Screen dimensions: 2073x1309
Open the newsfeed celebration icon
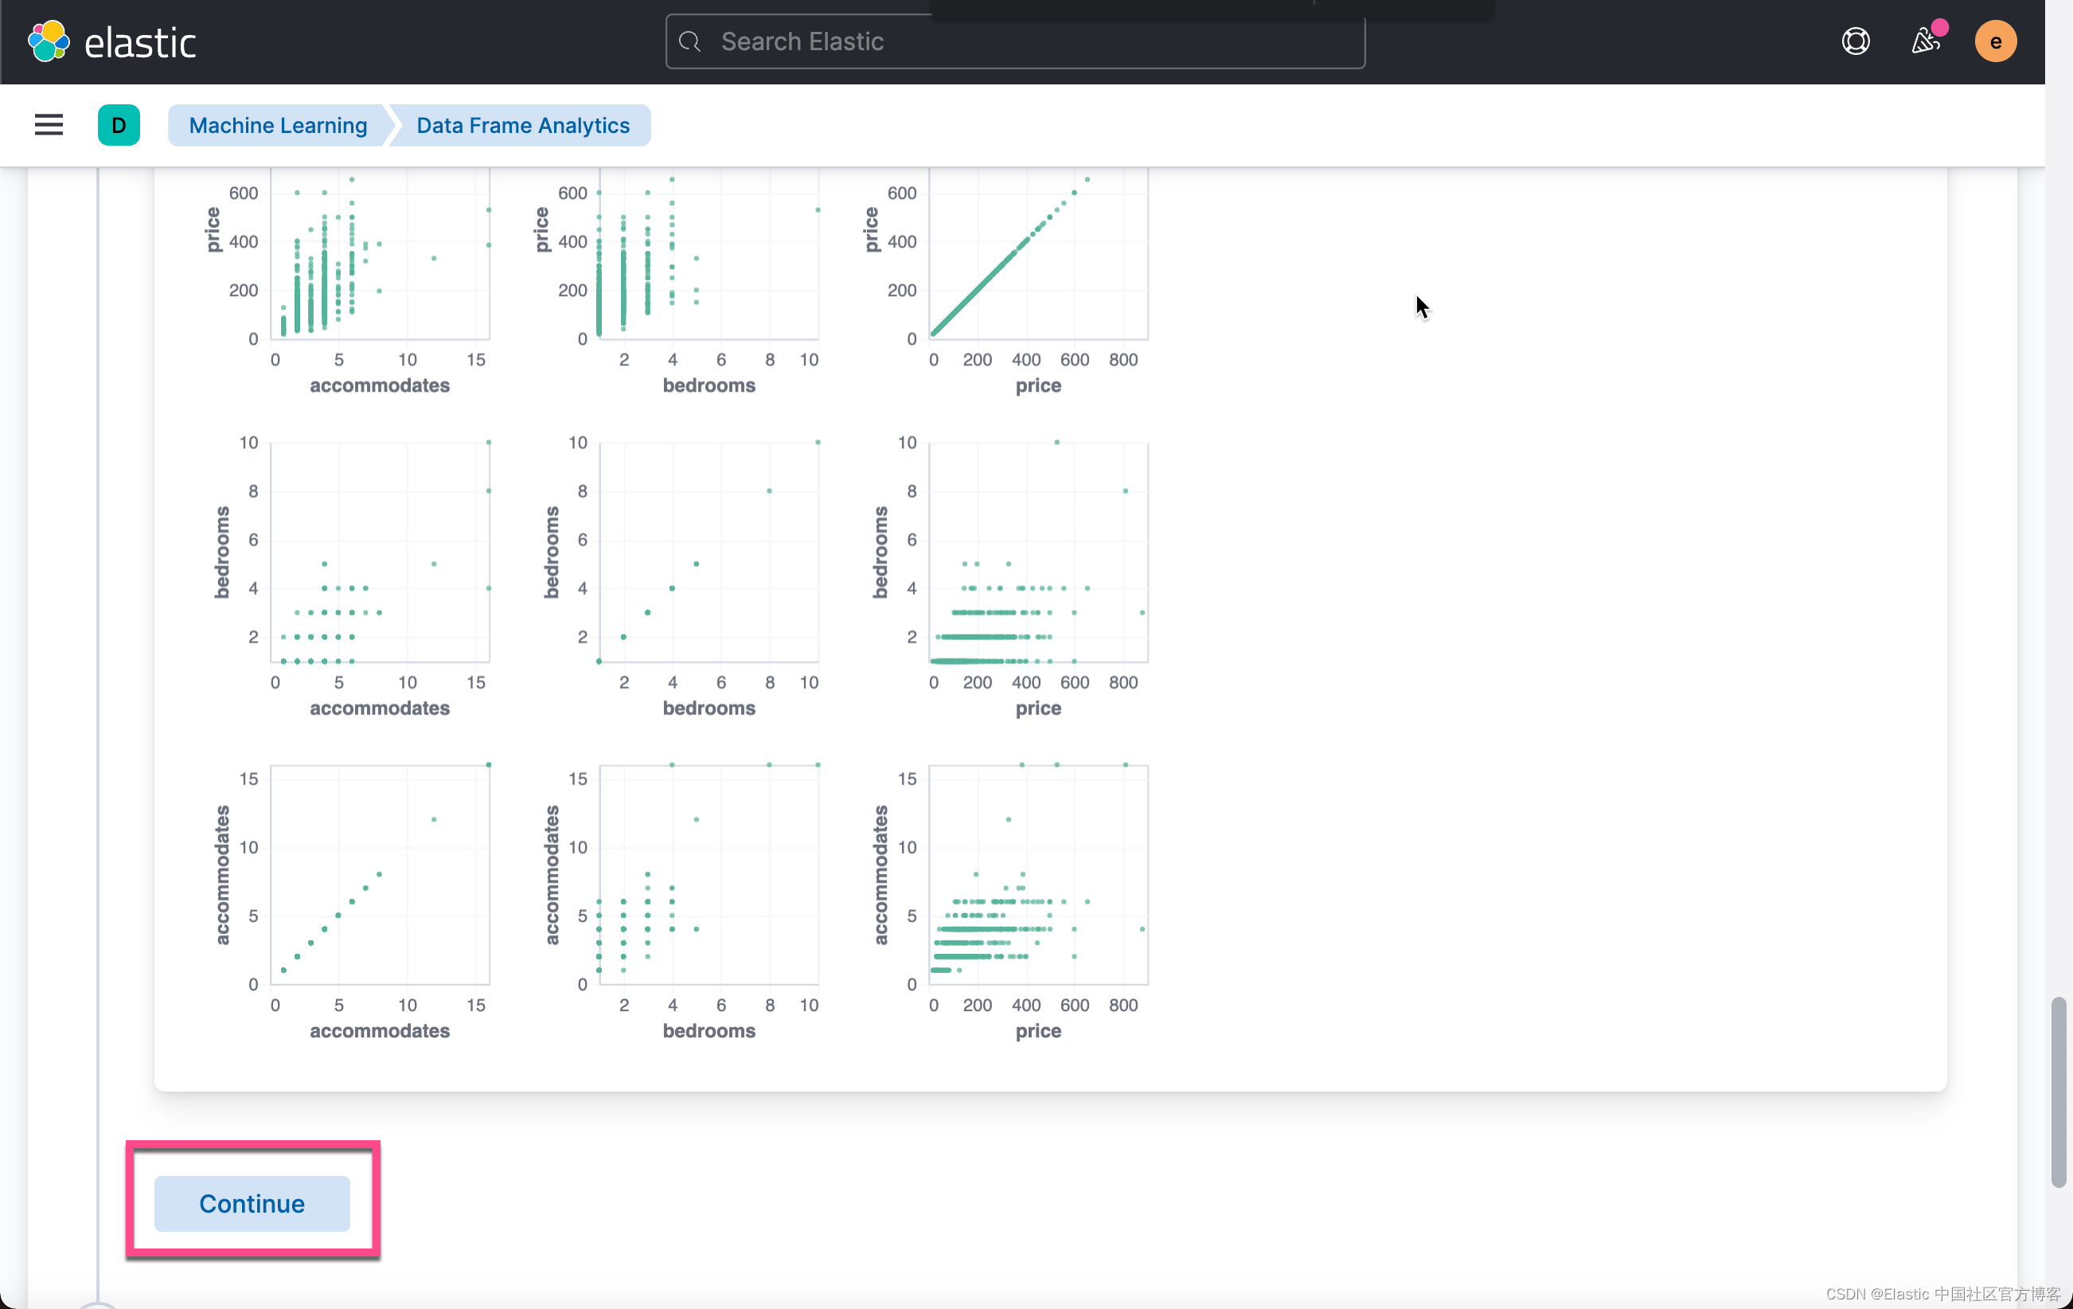tap(1926, 41)
